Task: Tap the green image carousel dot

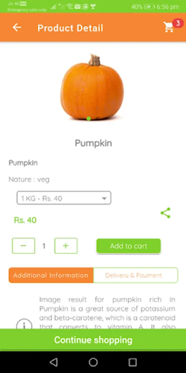Action: (89, 119)
